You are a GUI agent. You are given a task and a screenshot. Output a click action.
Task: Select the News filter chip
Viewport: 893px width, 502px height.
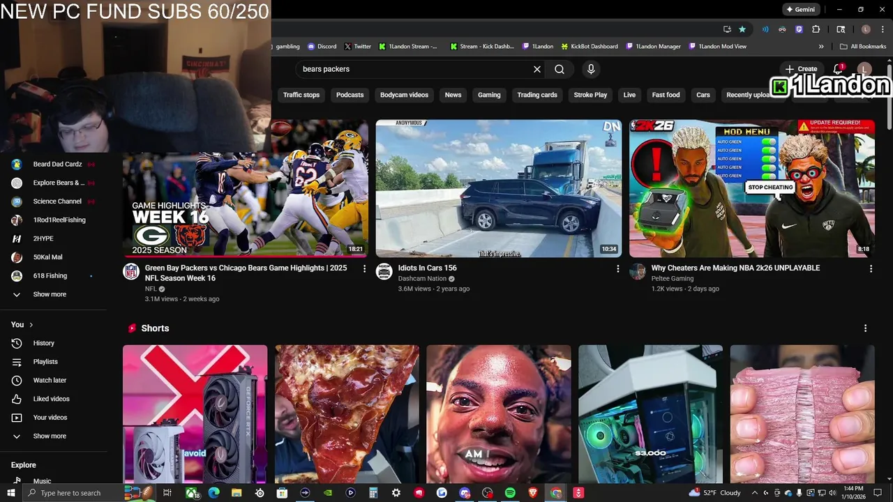453,95
